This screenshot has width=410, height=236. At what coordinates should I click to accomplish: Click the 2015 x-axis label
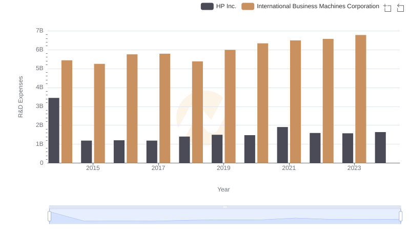tap(93, 168)
